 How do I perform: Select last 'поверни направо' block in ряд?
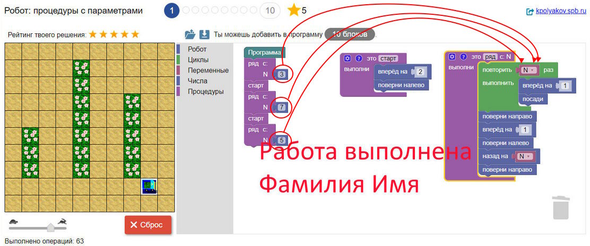[x=507, y=169]
